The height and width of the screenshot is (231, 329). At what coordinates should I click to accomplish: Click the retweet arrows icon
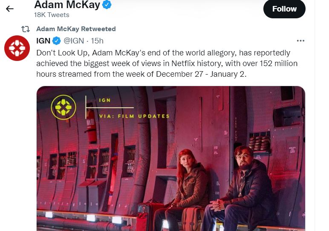pos(26,29)
